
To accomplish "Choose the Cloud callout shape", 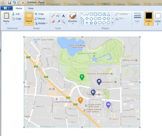I will click(108, 23).
